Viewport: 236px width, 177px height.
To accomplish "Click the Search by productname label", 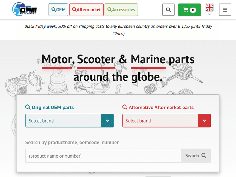I will pyautogui.click(x=72, y=142).
